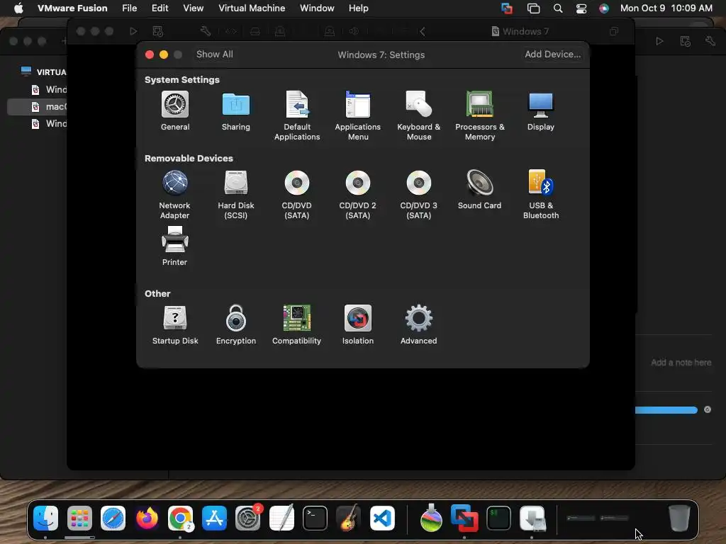Launch Google Chrome from the Dock
726x544 pixels.
[x=180, y=518]
